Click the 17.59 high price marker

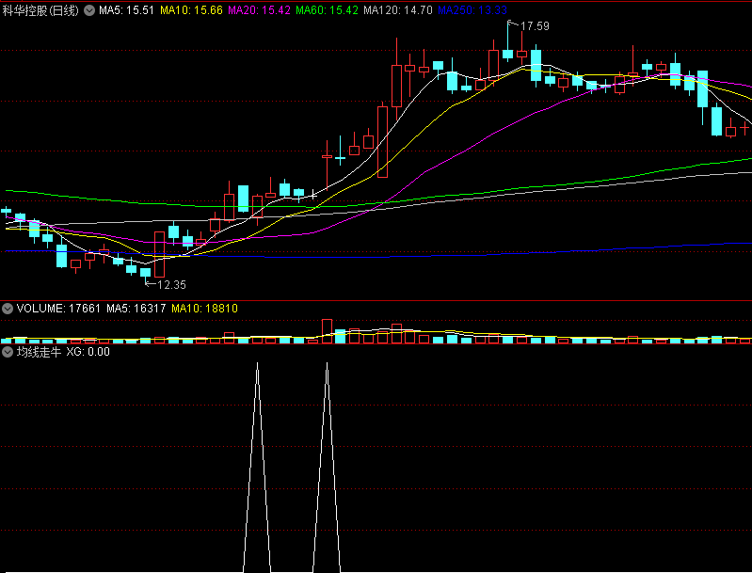coord(535,26)
